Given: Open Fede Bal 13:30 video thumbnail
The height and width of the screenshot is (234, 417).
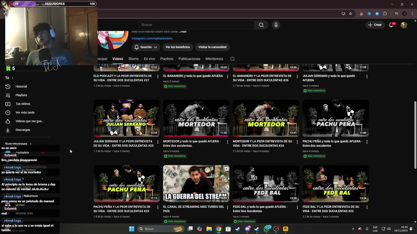Looking at the screenshot, I should pos(266,184).
